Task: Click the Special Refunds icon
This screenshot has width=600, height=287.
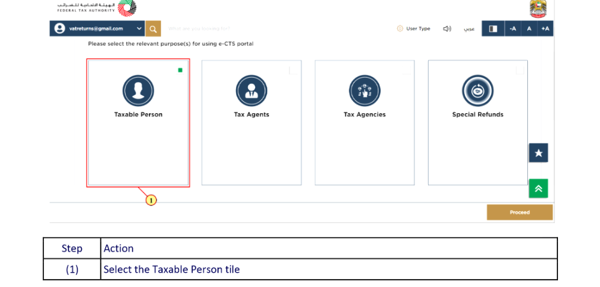Action: [477, 90]
